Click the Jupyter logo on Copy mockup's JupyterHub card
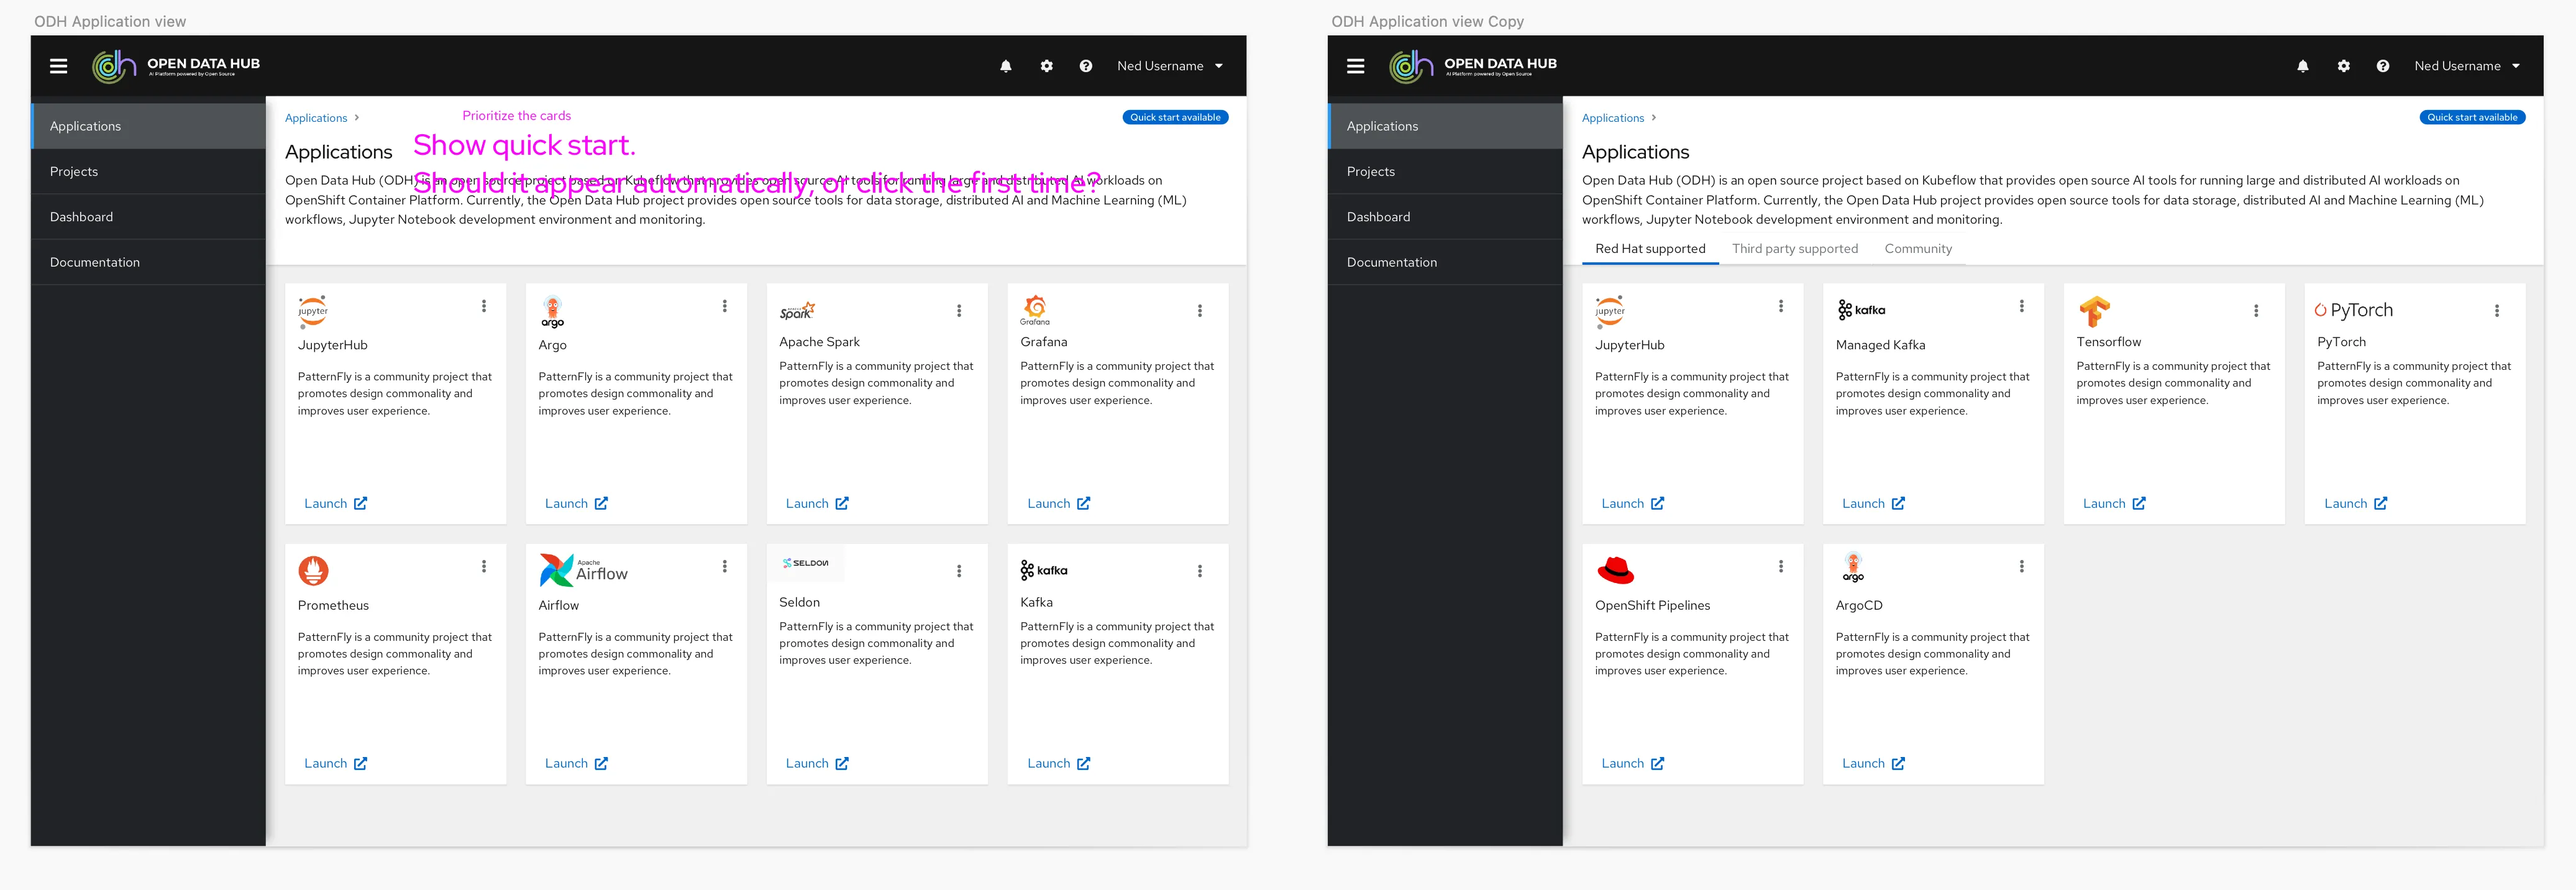Image resolution: width=2576 pixels, height=890 pixels. pos(1610,311)
